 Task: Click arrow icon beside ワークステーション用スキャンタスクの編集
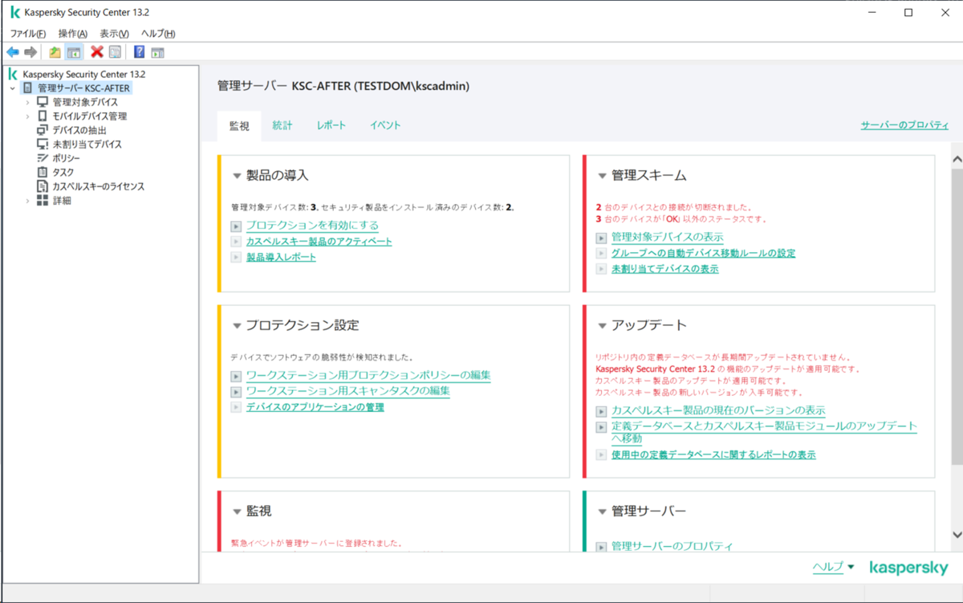point(236,392)
